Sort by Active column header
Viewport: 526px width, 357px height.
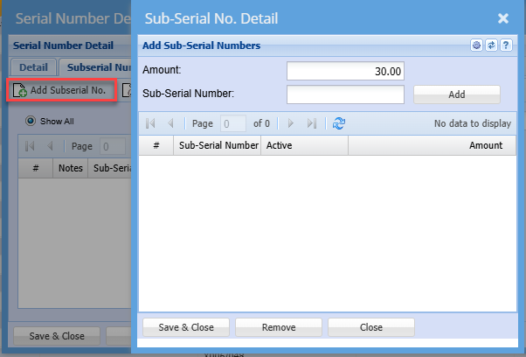(x=305, y=145)
